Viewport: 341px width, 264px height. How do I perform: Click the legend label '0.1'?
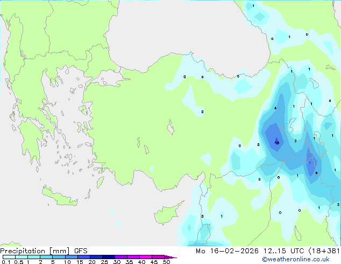(x=6, y=262)
